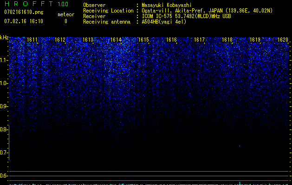Click the 0.8 frequency axis label
Screen dimensions: 292x185
4,129
